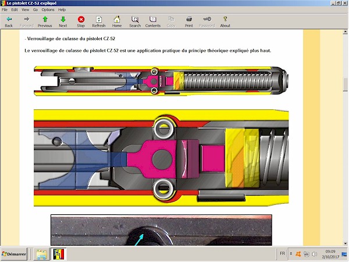Image resolution: width=349 pixels, height=262 pixels.
Task: Open the Go menu
Action: (x=35, y=9)
